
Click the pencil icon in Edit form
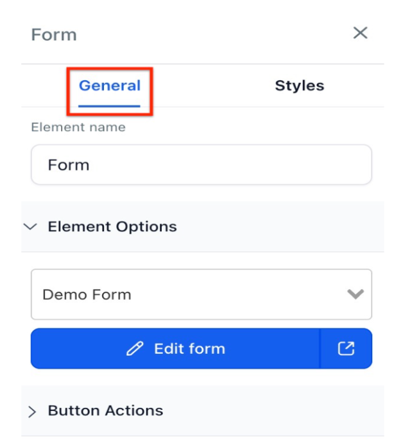(x=135, y=348)
